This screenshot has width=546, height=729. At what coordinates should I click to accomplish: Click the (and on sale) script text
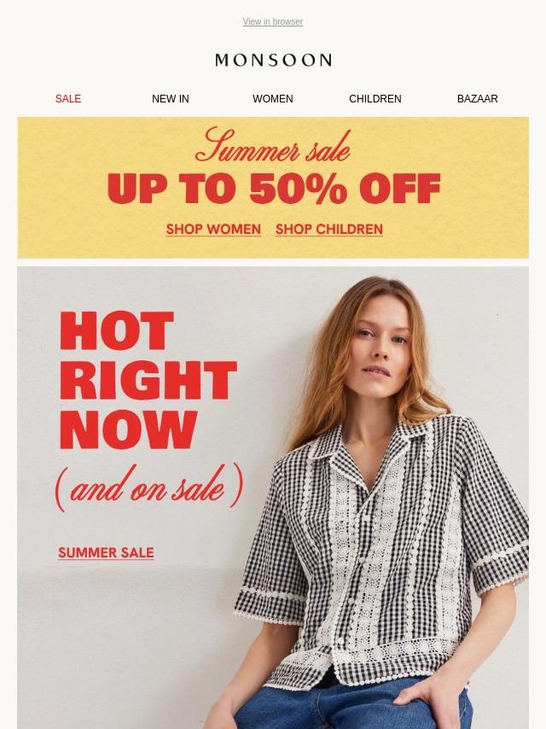pos(148,487)
